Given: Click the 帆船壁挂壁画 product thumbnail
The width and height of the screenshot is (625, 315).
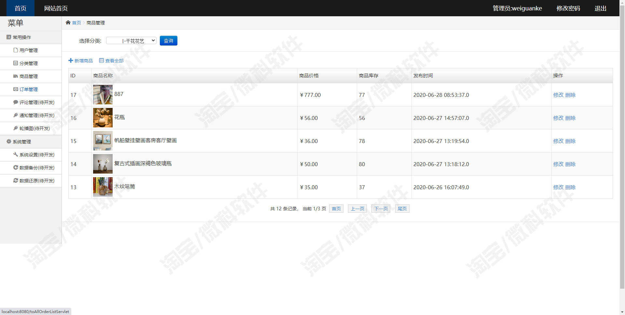Looking at the screenshot, I should [x=103, y=141].
